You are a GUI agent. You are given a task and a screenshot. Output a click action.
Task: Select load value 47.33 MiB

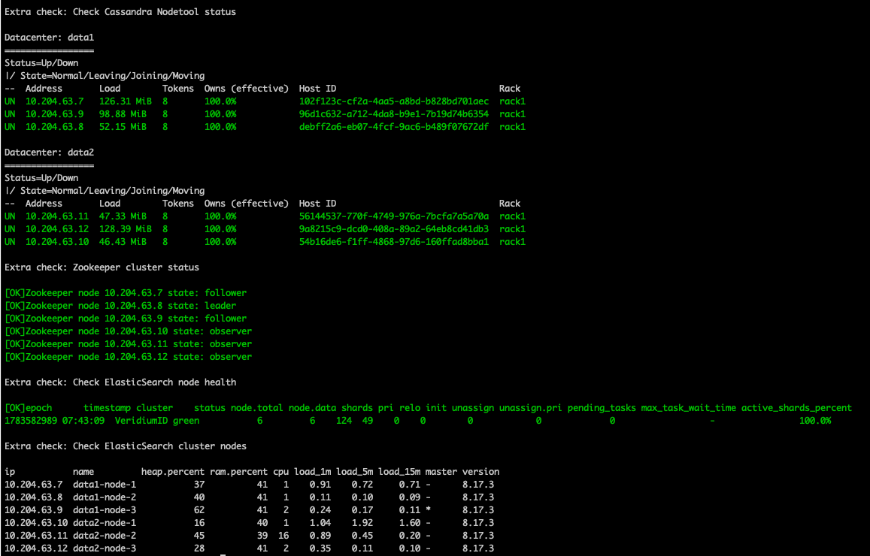click(123, 216)
